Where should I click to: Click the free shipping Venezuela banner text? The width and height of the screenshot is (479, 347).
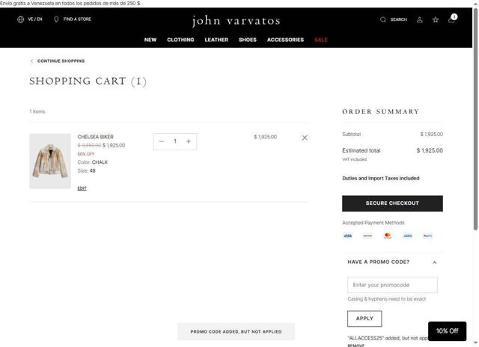(70, 3)
